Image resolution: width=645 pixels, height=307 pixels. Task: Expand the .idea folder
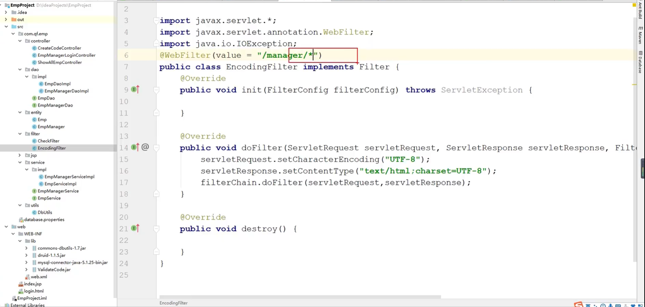(x=6, y=12)
